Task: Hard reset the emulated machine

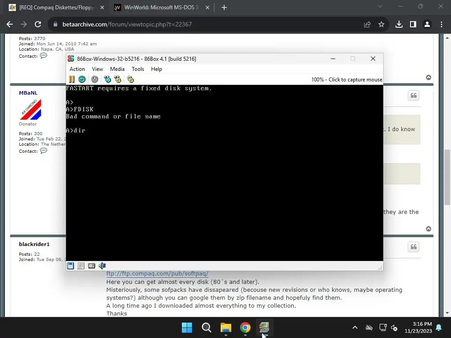Action: (81, 79)
